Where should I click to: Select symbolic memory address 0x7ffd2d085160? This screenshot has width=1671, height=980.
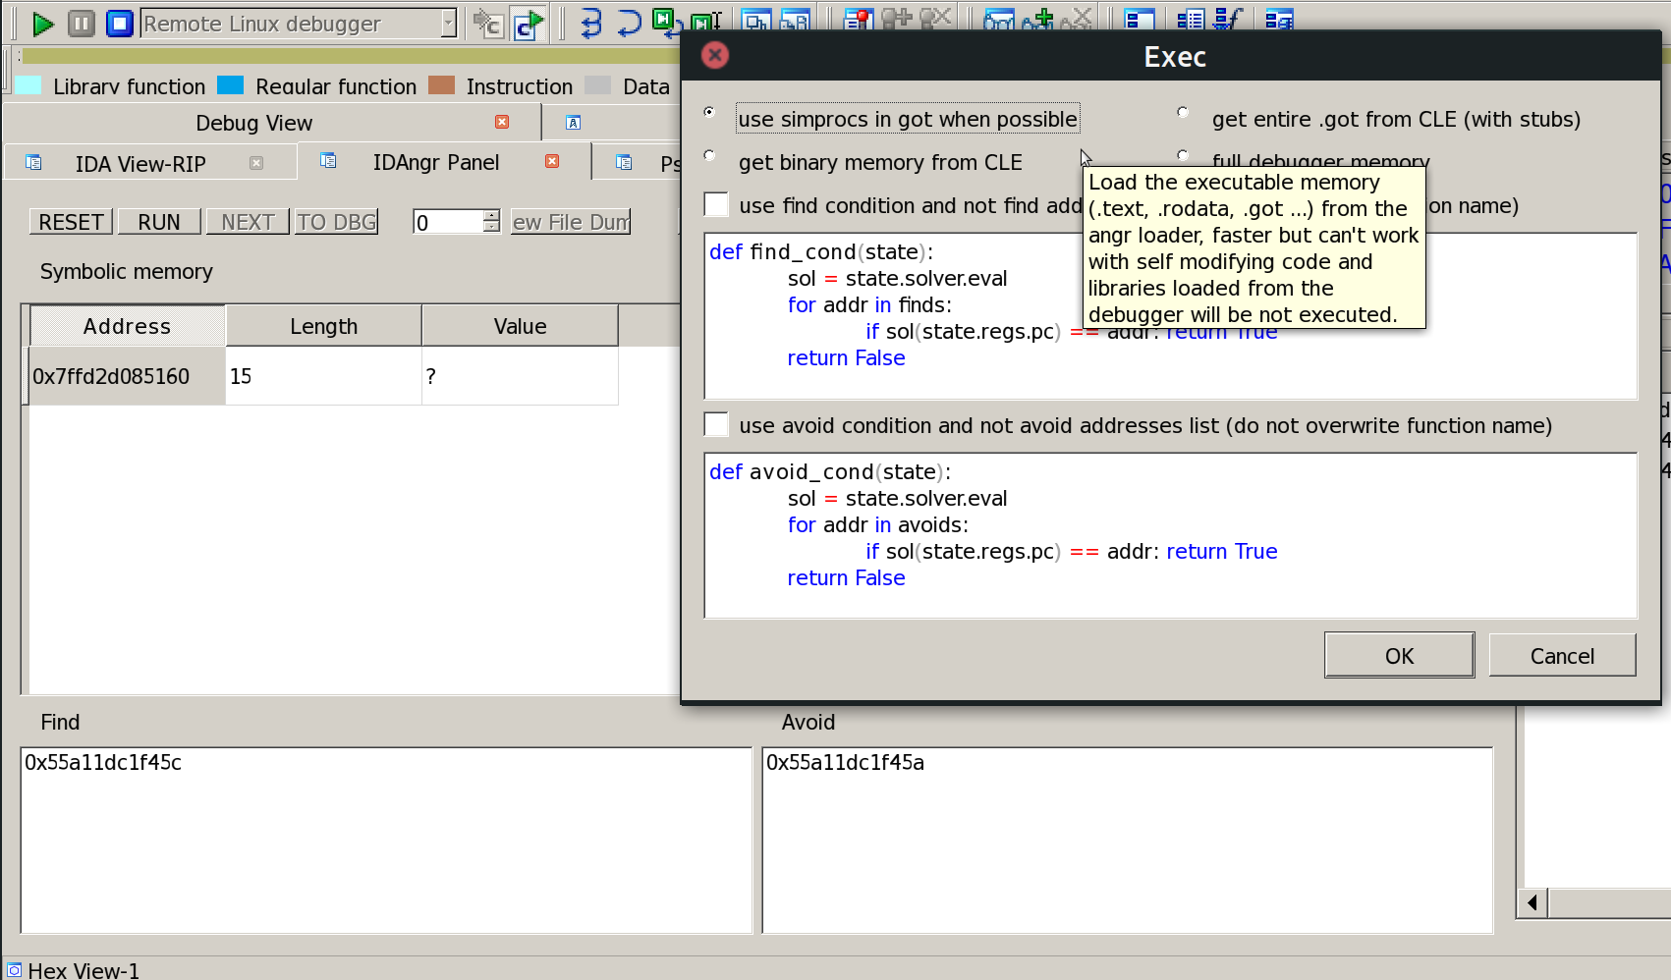pyautogui.click(x=128, y=376)
